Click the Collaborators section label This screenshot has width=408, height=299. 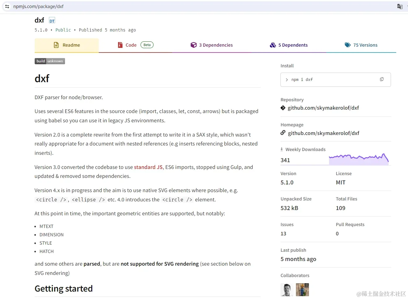[295, 276]
